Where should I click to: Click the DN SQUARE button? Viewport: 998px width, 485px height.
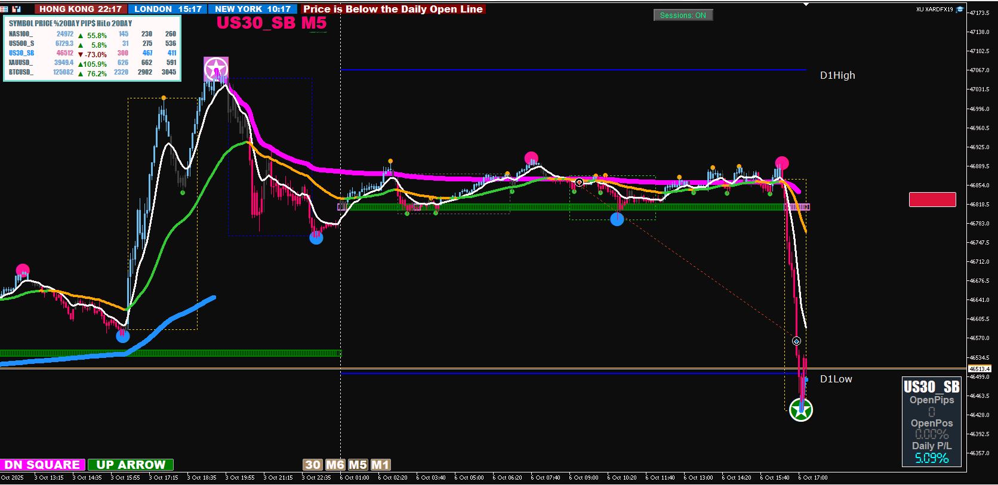(43, 465)
